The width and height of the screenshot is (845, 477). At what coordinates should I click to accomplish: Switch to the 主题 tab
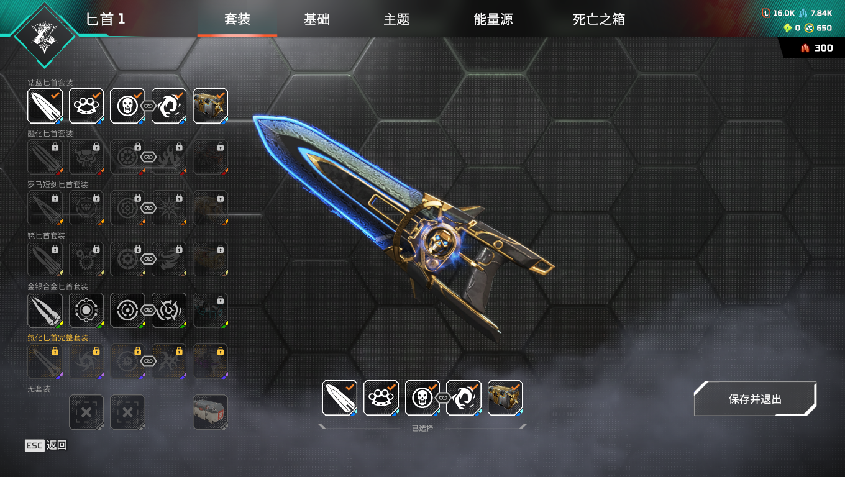pyautogui.click(x=396, y=19)
